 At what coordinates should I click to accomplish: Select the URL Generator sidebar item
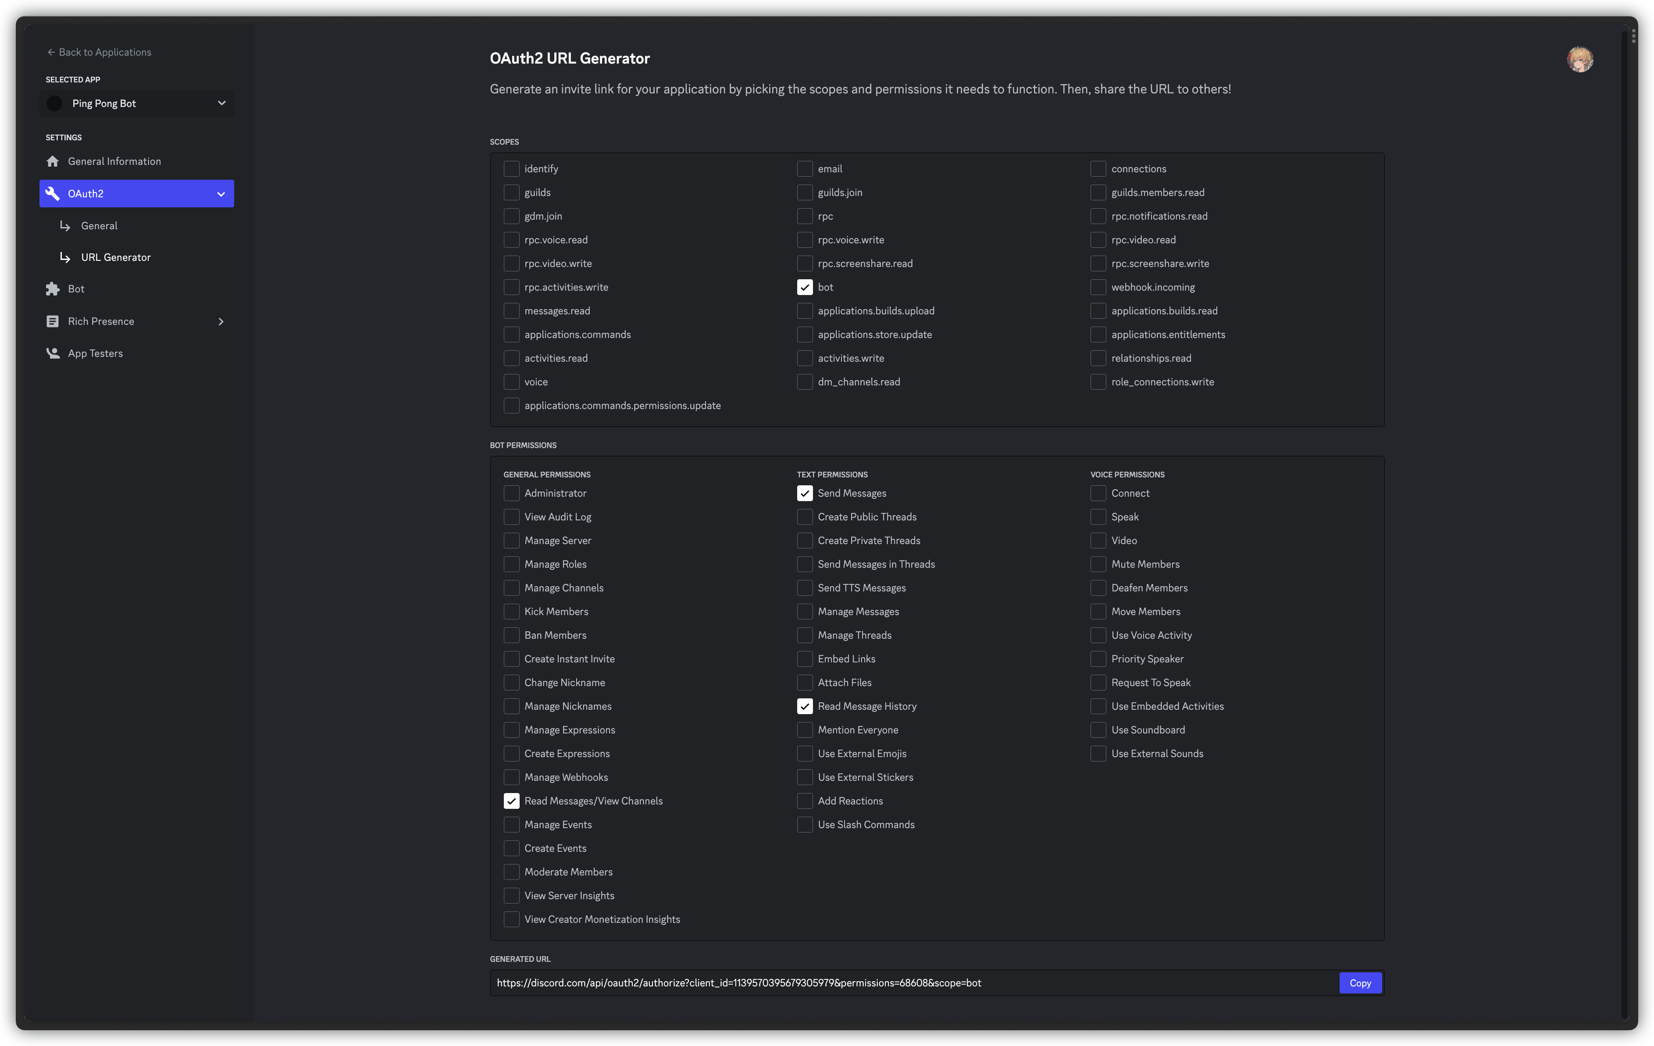(x=115, y=257)
